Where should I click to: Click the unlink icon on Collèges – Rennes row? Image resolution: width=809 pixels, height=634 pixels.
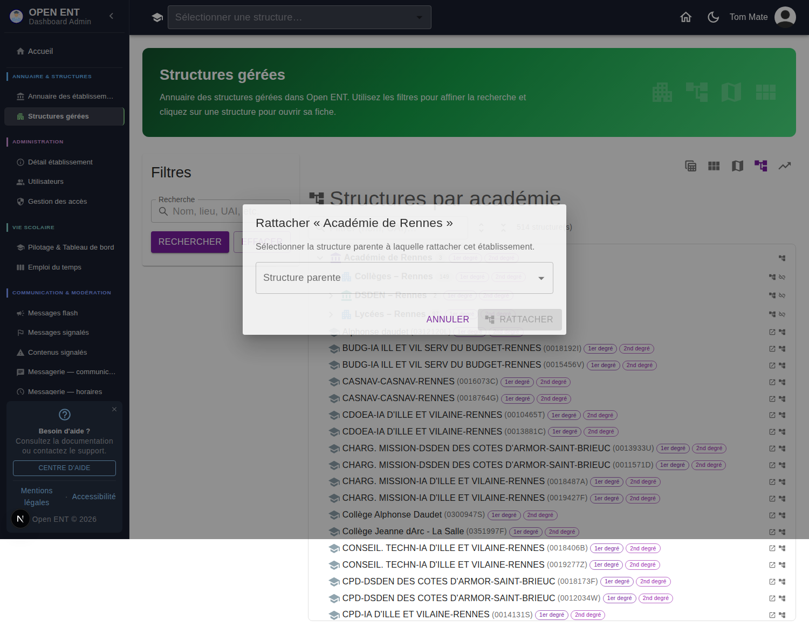pos(782,277)
